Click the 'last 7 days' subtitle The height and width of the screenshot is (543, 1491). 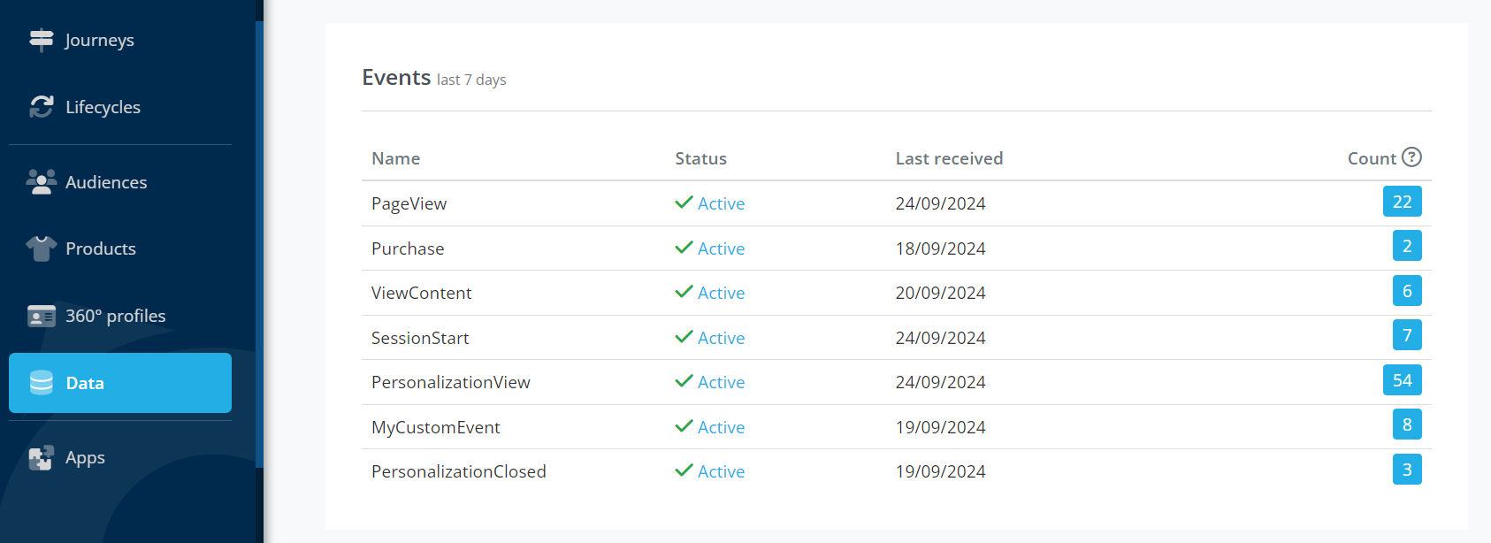click(471, 80)
